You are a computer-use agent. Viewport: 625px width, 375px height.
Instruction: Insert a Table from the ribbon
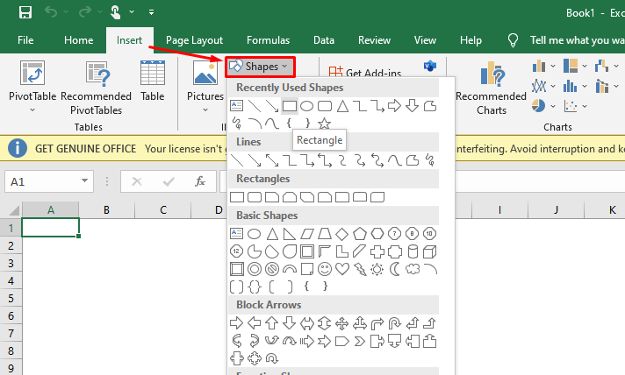[152, 83]
